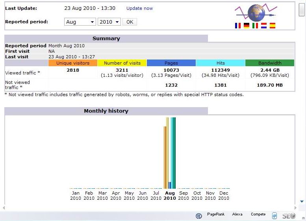Click the AWStats globe logo
Image resolution: width=306 pixels, height=221 pixels.
coord(256,13)
